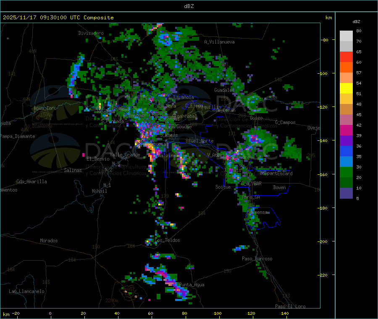Image resolution: width=378 pixels, height=319 pixels.
Task: Click the km unit label at top right
Action: (328, 18)
